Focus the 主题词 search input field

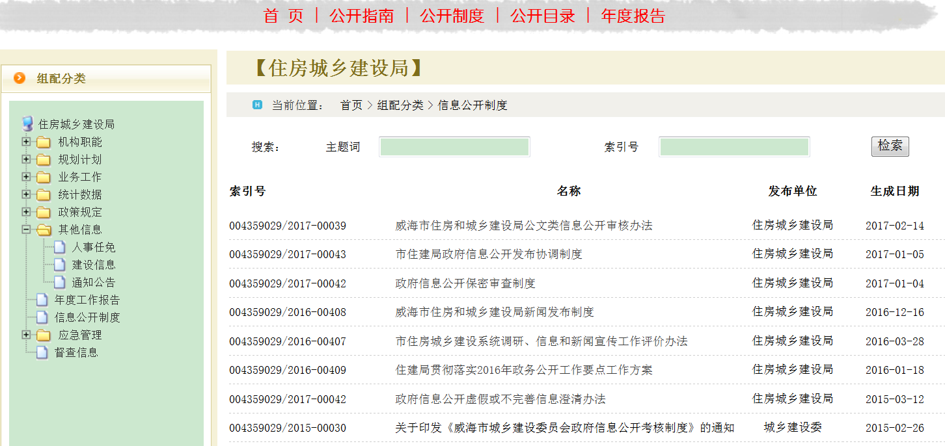[454, 147]
